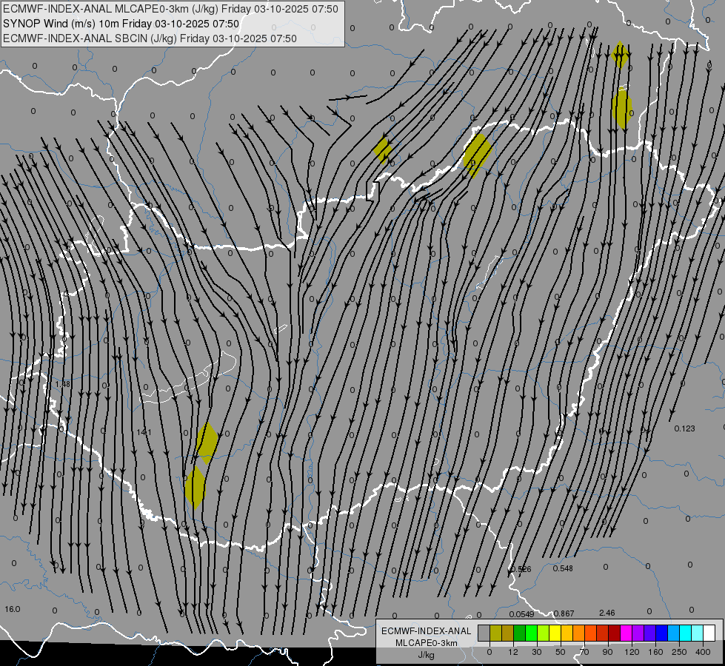Select the pure yellow legend swatch
Viewport: 725px width, 666px height.
tap(555, 633)
